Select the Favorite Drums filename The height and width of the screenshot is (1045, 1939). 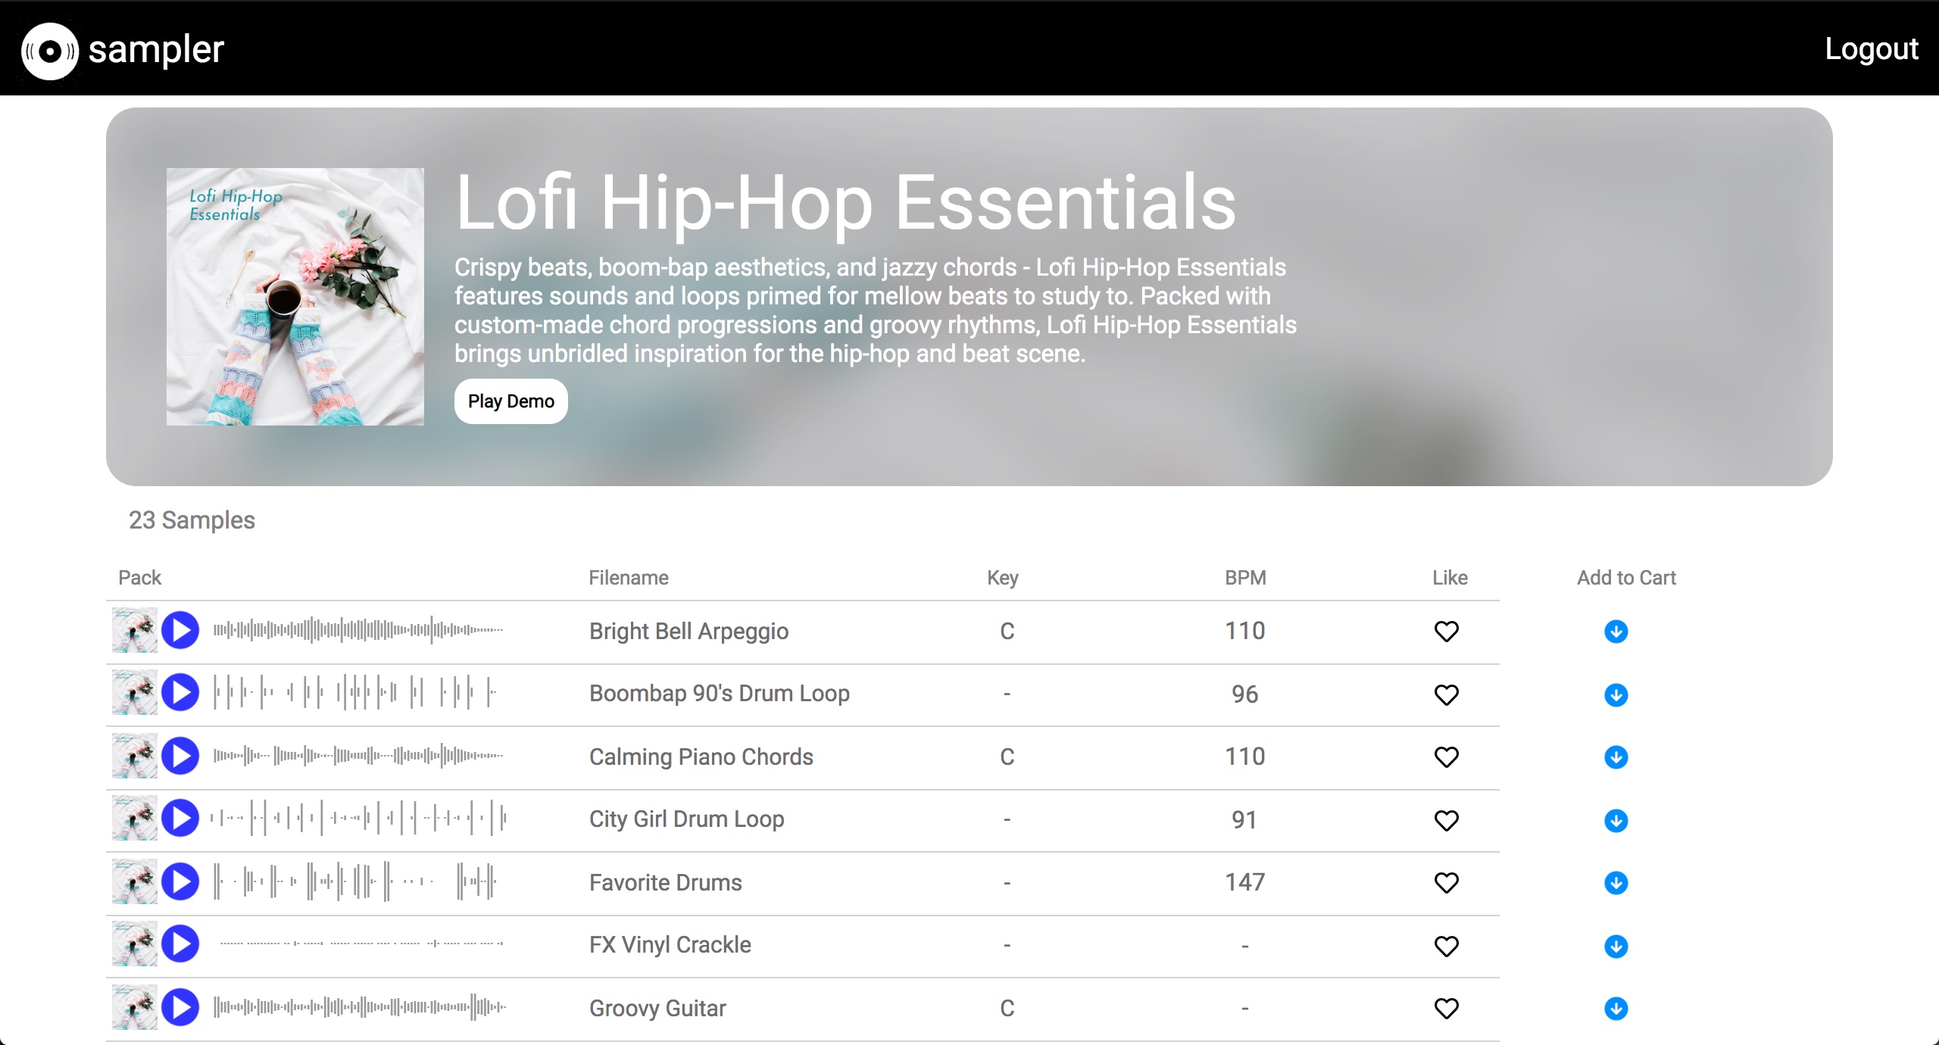pyautogui.click(x=666, y=882)
